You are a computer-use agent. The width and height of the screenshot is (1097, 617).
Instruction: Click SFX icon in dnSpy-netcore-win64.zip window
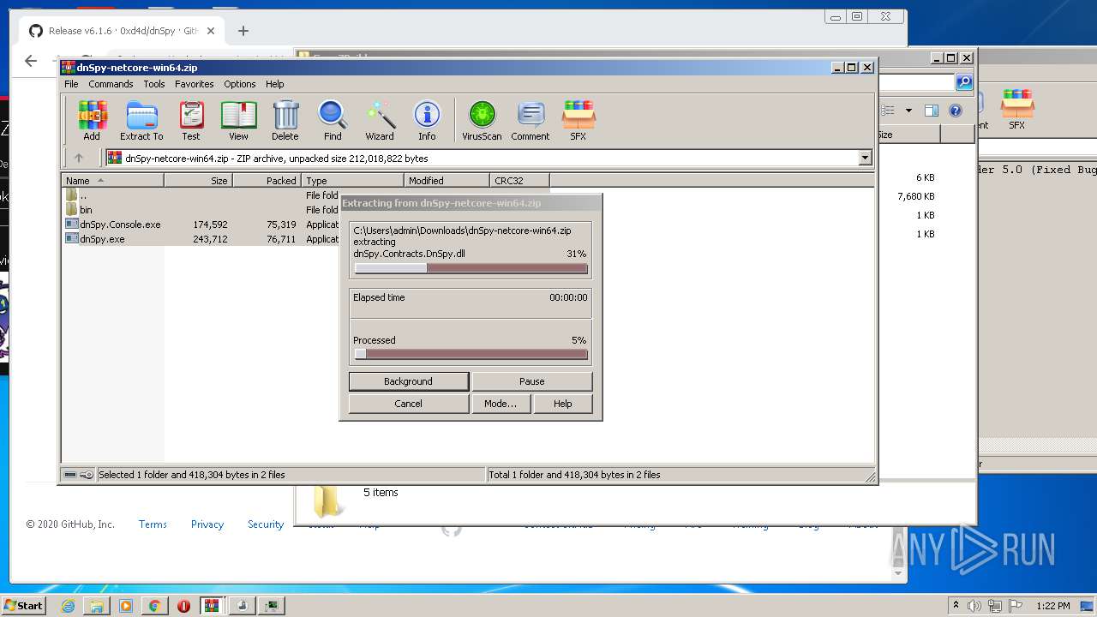[x=578, y=120]
